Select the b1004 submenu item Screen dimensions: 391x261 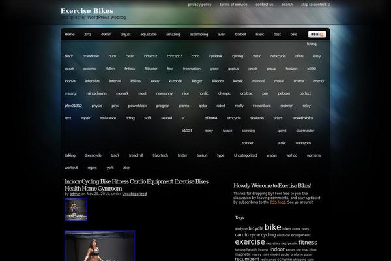click(187, 130)
